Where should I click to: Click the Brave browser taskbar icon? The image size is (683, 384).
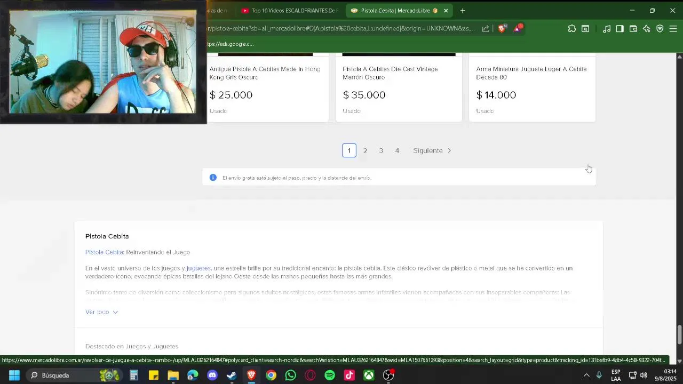pyautogui.click(x=251, y=375)
